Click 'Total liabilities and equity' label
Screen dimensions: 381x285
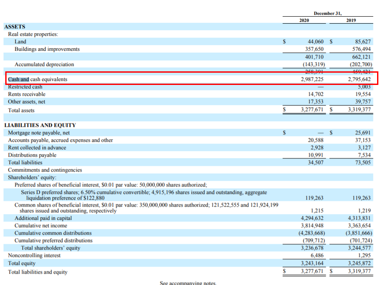point(38,272)
